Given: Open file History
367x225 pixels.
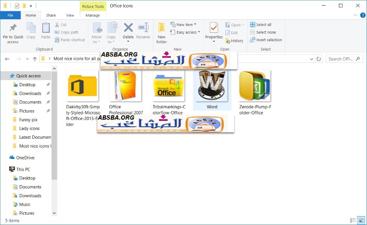Looking at the screenshot, I should coord(234,41).
